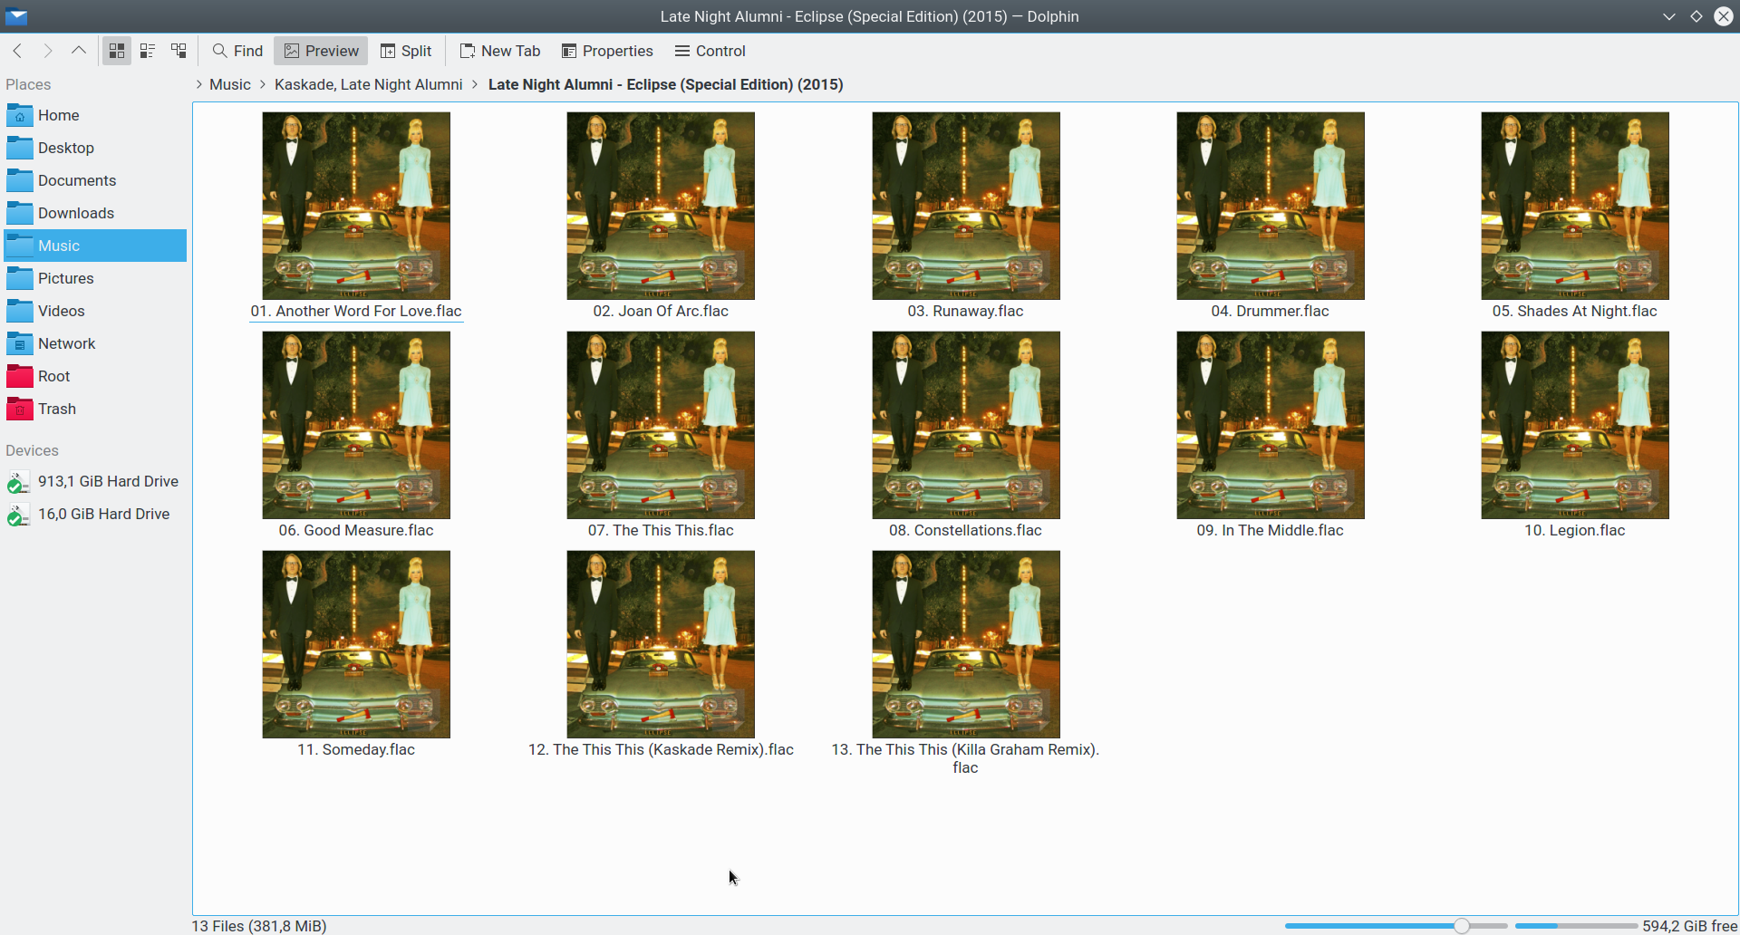Click the current album folder breadcrumb
Image resolution: width=1740 pixels, height=935 pixels.
tap(666, 84)
